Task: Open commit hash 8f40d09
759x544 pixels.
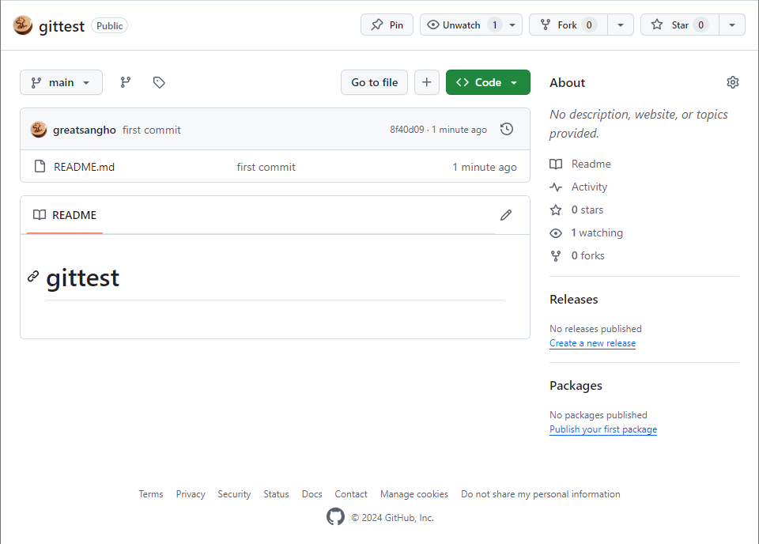Action: 407,129
